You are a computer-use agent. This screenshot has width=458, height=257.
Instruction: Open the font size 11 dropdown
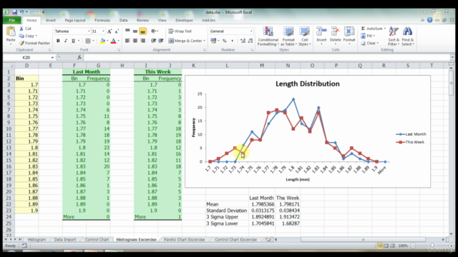coord(103,31)
